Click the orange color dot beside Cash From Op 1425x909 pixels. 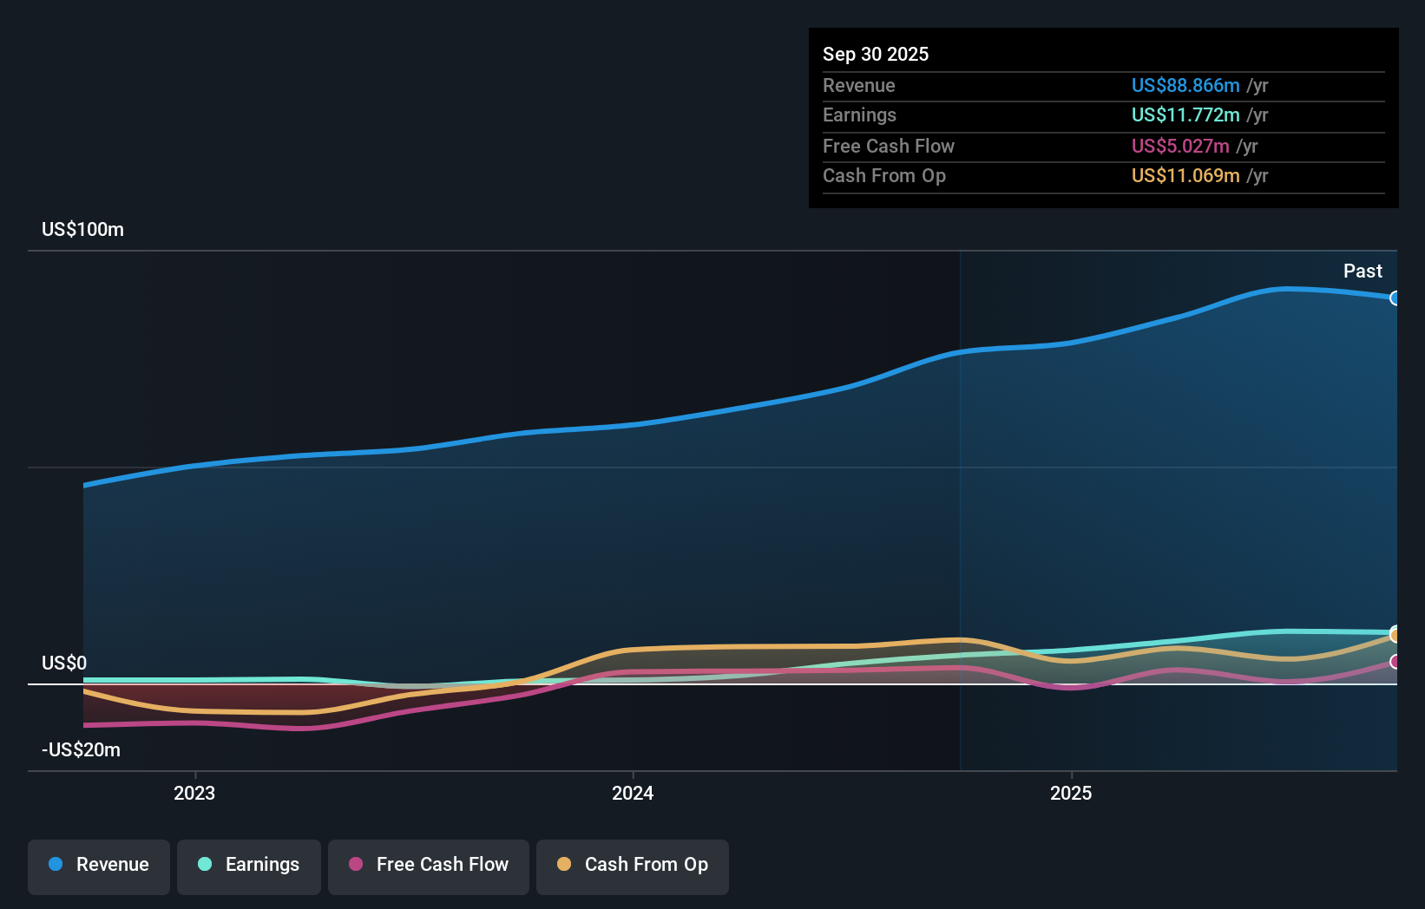click(564, 864)
